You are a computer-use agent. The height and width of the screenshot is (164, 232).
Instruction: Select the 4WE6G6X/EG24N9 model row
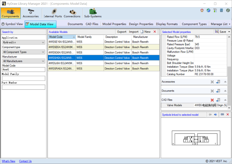pos(104,53)
